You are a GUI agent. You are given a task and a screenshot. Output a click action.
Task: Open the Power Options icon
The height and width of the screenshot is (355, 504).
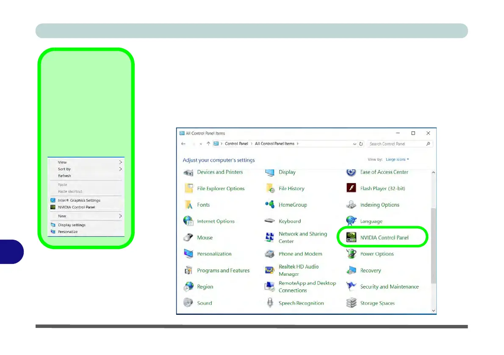[x=351, y=253]
